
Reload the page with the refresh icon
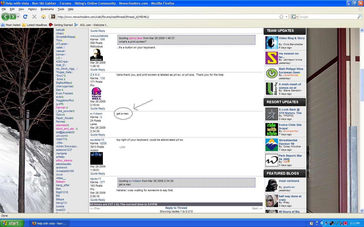[25, 17]
